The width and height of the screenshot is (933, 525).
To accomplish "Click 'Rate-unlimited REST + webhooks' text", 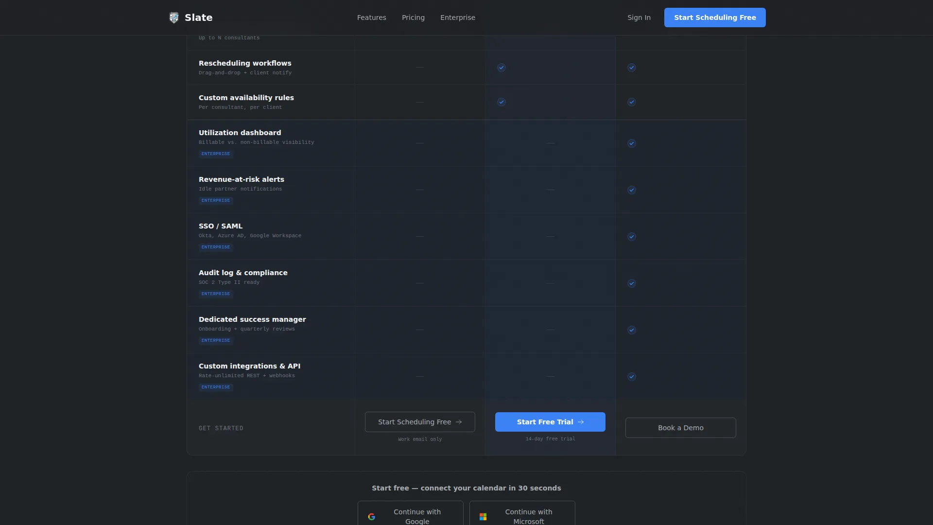I will (x=246, y=376).
